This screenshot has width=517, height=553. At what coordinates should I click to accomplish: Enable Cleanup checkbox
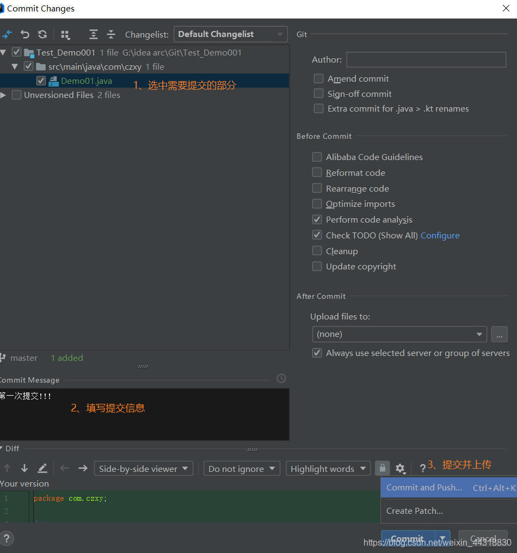pyautogui.click(x=317, y=251)
